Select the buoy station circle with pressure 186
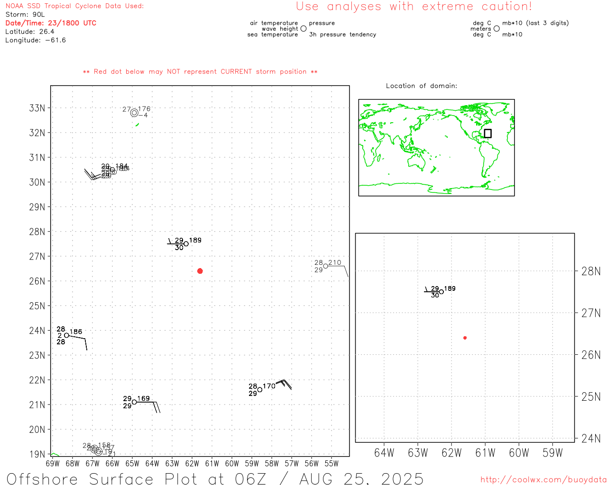 click(x=66, y=335)
